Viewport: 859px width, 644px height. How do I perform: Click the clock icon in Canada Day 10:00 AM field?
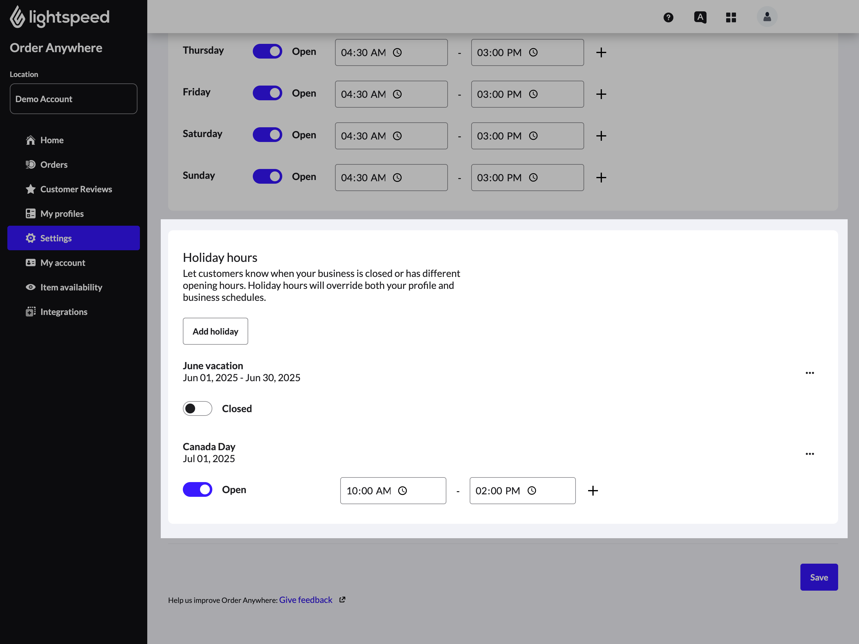click(403, 491)
